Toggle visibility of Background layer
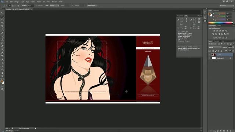Image resolution: width=235 pixels, height=132 pixels. point(210,58)
